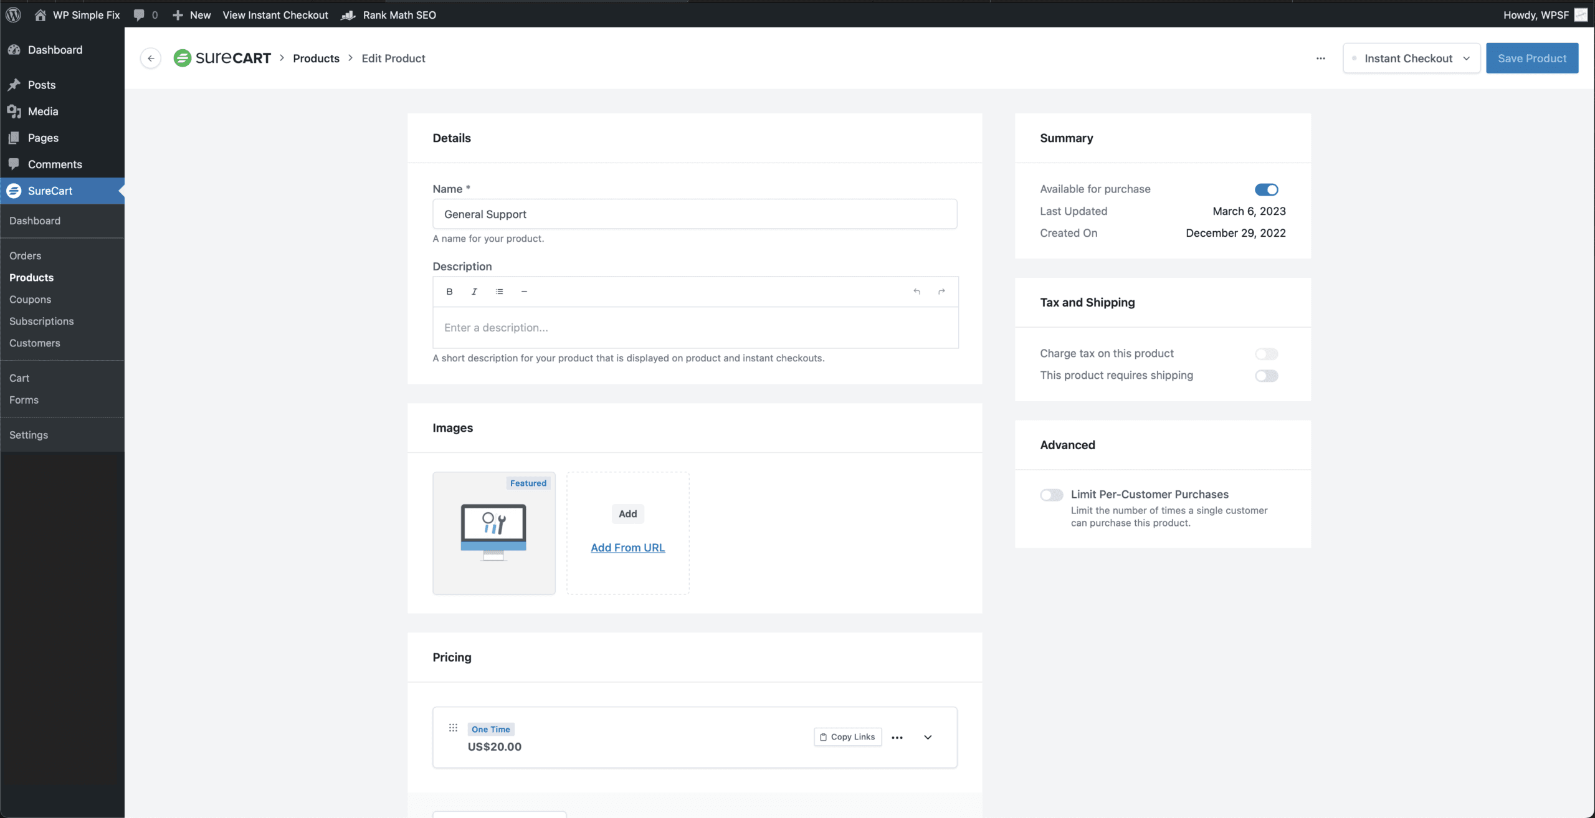
Task: Click the WordPress logo in admin bar
Action: [x=13, y=15]
